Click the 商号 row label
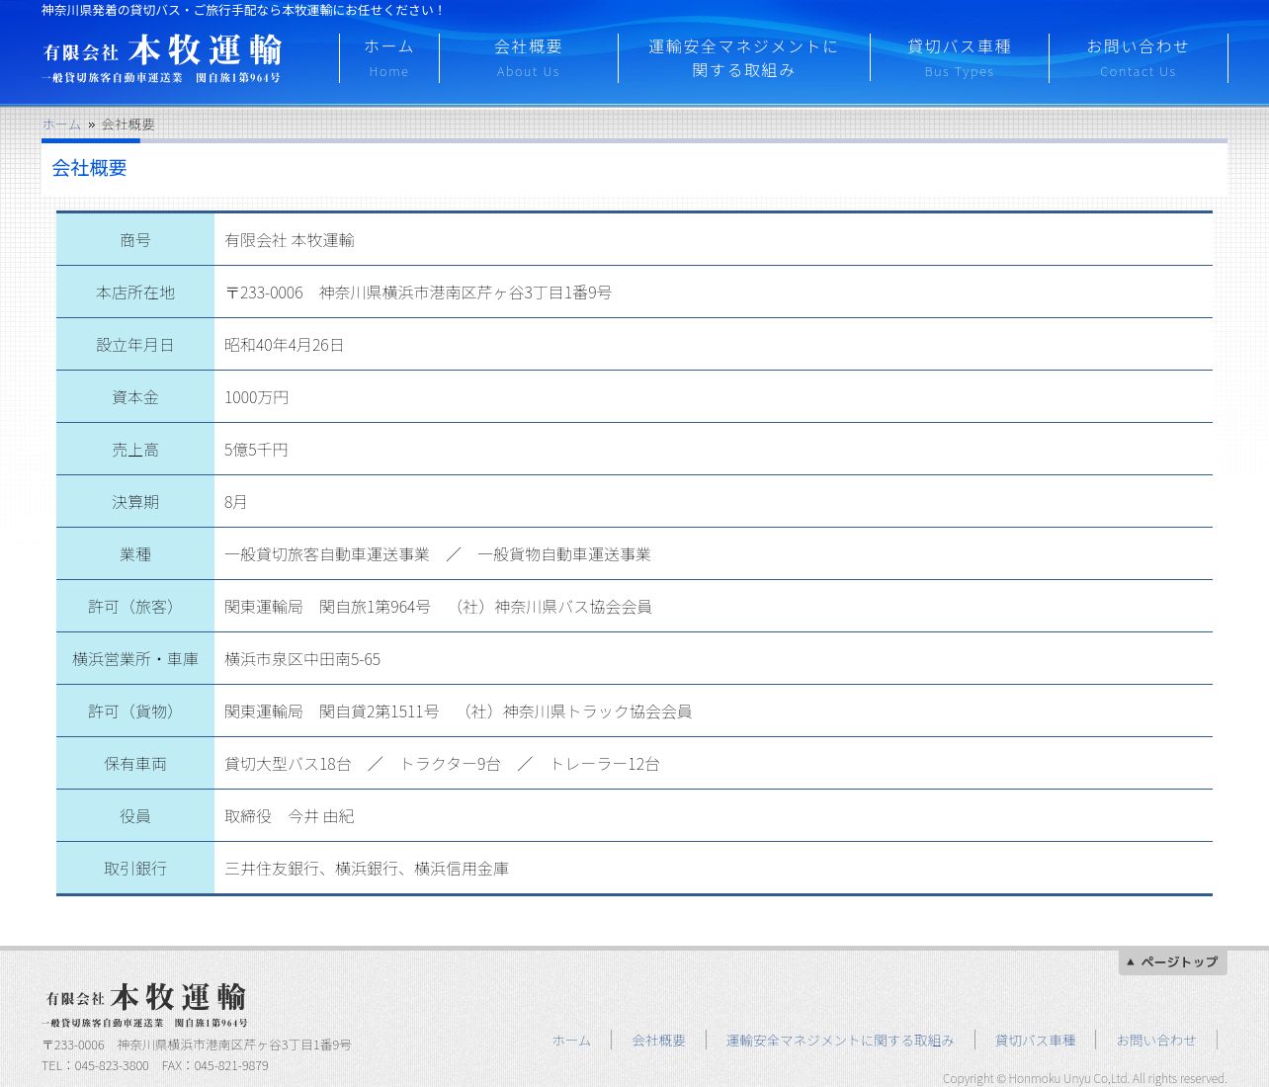 click(135, 240)
